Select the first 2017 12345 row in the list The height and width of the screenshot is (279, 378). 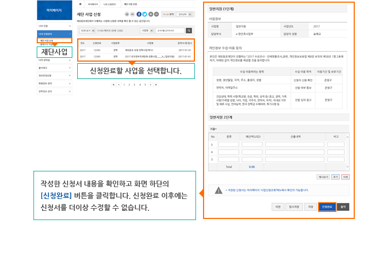(x=136, y=50)
